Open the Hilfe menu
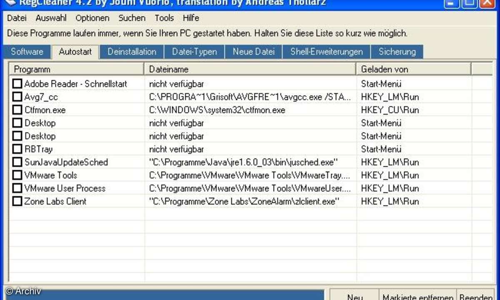500x300 pixels. [191, 18]
